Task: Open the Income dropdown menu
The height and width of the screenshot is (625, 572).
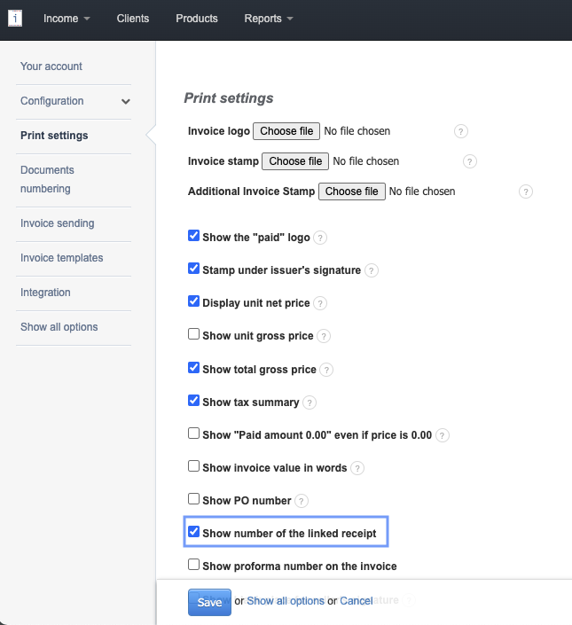Action: click(x=67, y=19)
